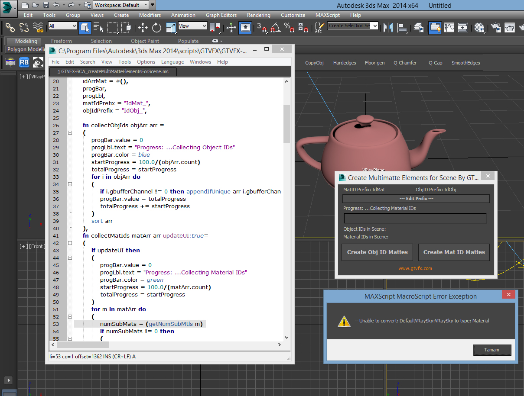Click the Save File floppy icon

pyautogui.click(x=46, y=5)
